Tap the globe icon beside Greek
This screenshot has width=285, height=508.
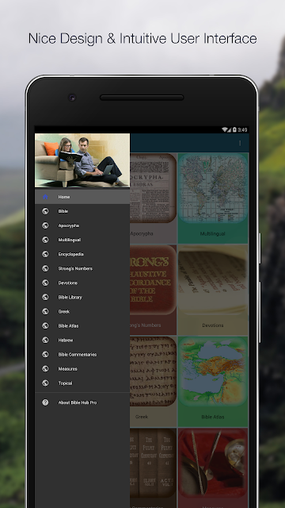[45, 311]
